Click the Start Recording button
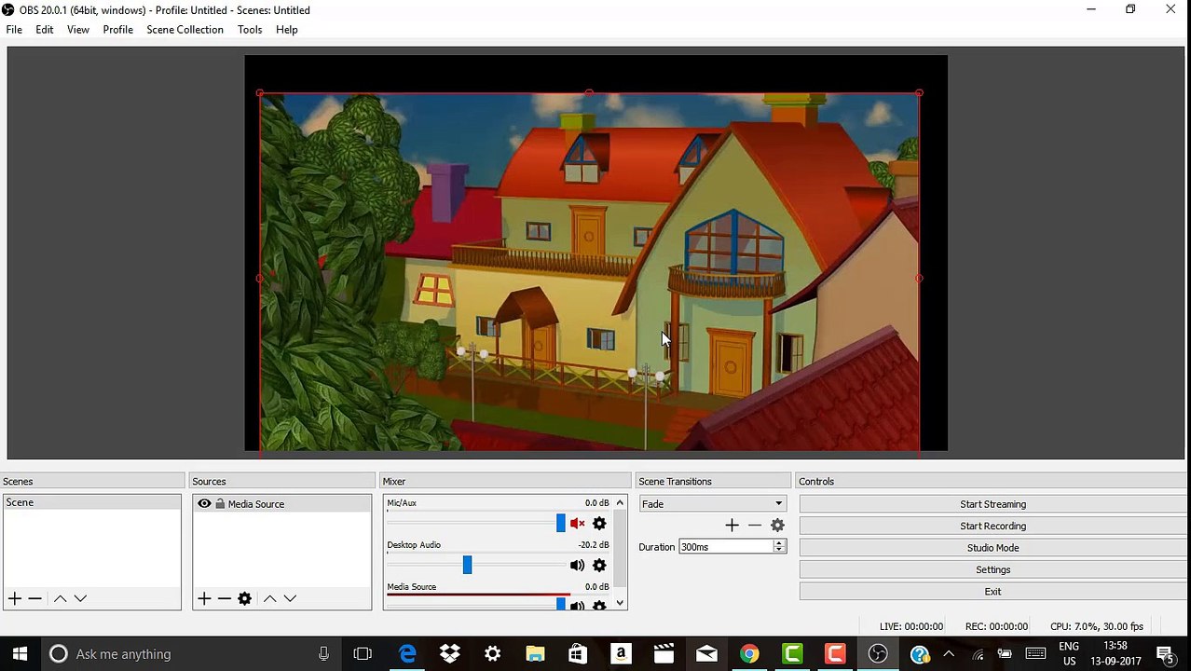 coord(992,526)
